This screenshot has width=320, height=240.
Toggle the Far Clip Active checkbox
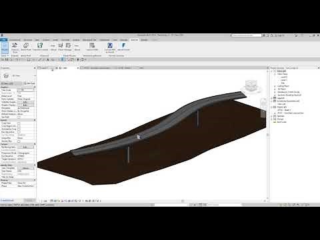click(x=19, y=132)
